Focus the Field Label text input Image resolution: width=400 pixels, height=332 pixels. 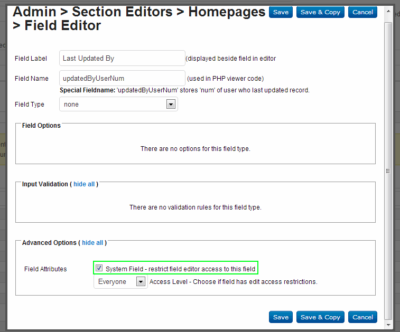click(122, 58)
